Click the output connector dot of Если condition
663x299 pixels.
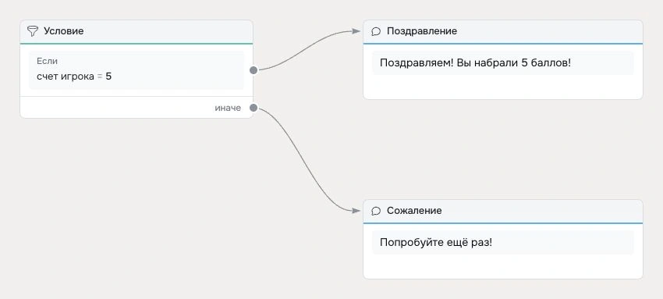(x=253, y=70)
